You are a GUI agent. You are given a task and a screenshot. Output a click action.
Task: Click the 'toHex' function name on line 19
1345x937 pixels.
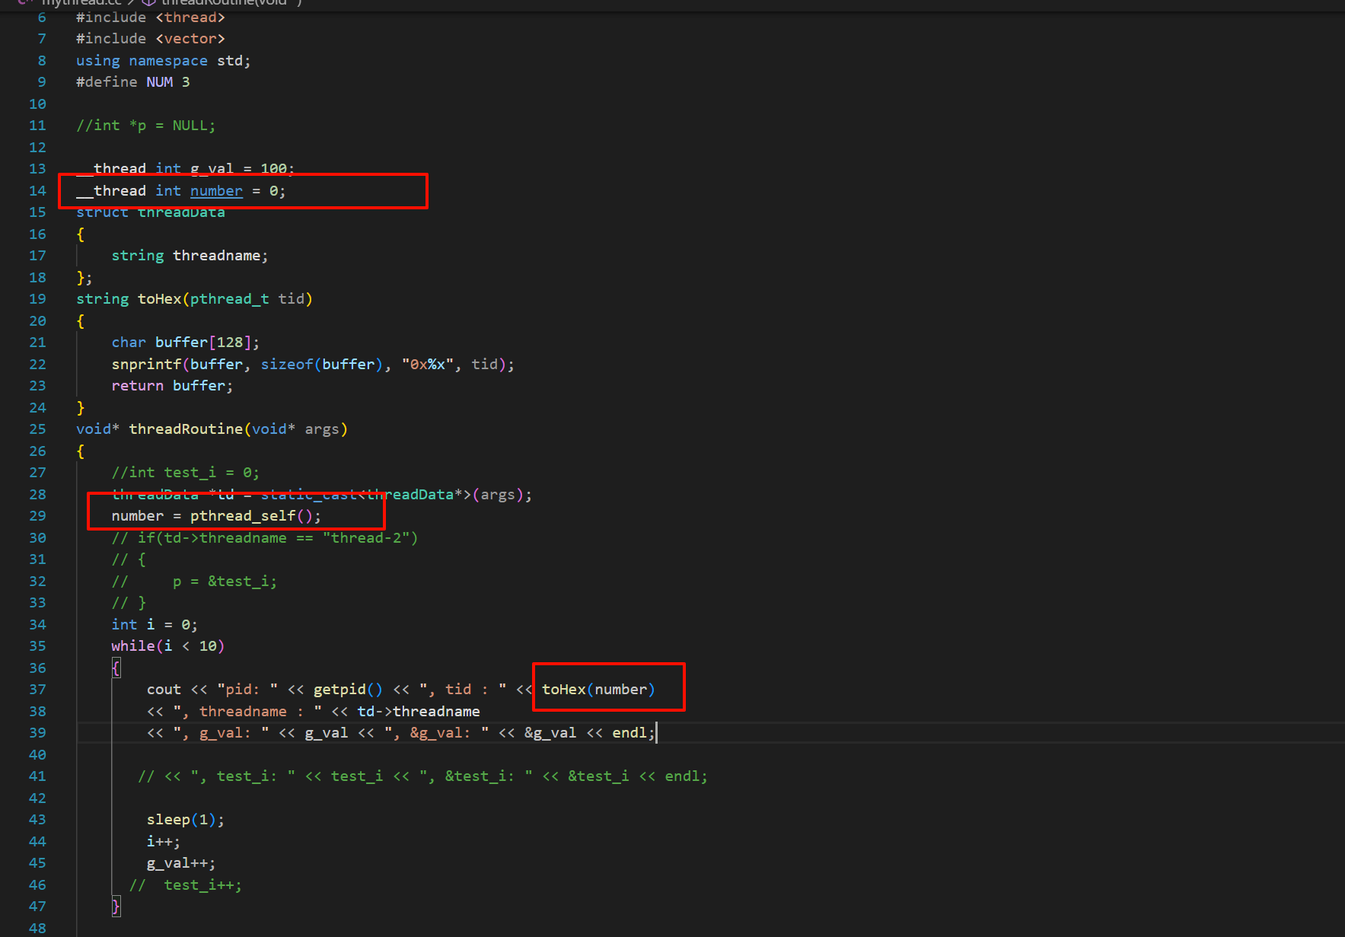click(159, 299)
